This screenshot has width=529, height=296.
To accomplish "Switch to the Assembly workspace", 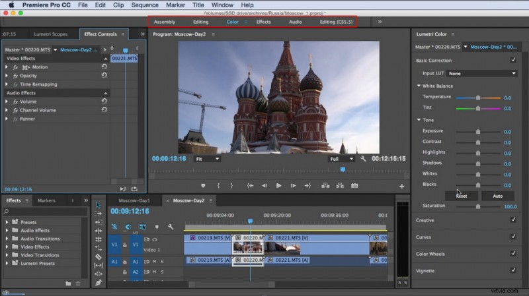I will tap(164, 22).
